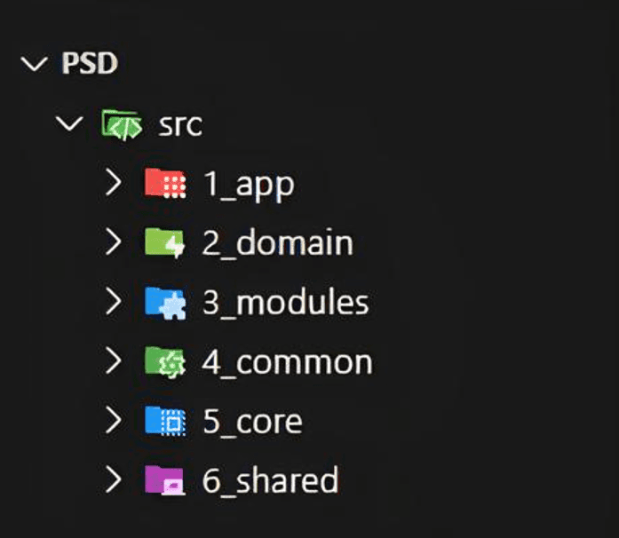Click the PSD project title
This screenshot has height=538, width=619.
[90, 64]
